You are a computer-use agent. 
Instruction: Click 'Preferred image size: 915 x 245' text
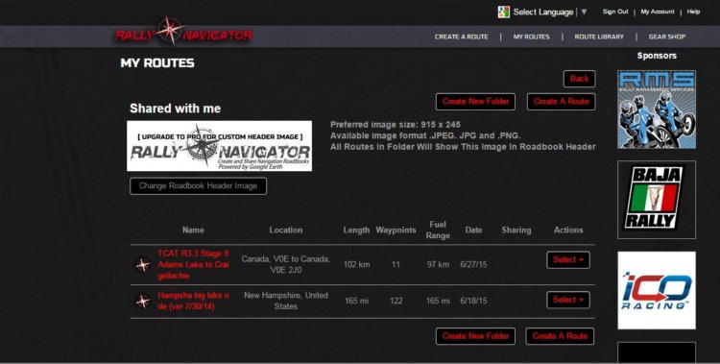pos(396,125)
